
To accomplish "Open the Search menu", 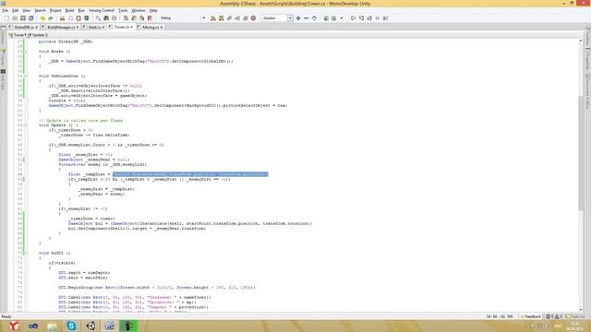I will [x=40, y=10].
